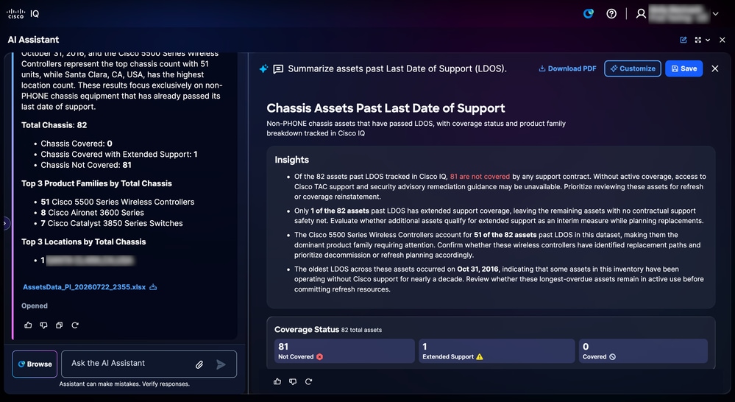Copy the chat response
The height and width of the screenshot is (402, 735).
pyautogui.click(x=59, y=325)
